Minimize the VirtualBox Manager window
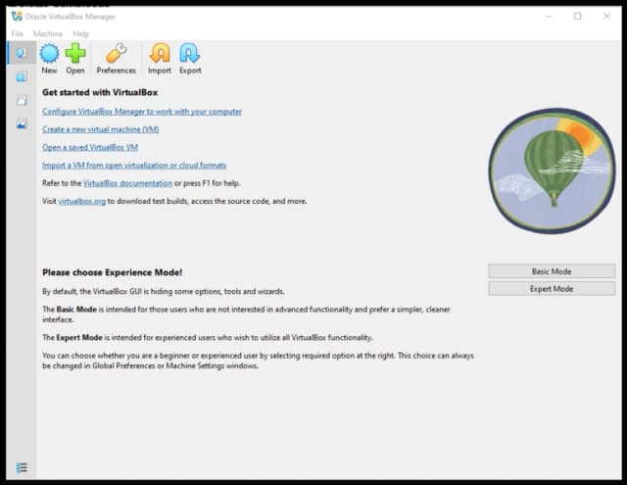Image resolution: width=627 pixels, height=485 pixels. (549, 17)
